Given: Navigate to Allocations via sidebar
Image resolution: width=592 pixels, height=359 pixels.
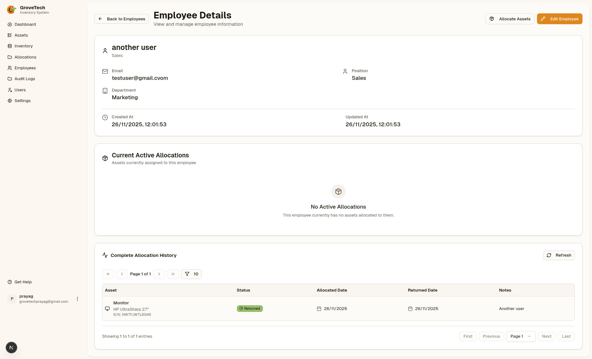Looking at the screenshot, I should point(25,57).
